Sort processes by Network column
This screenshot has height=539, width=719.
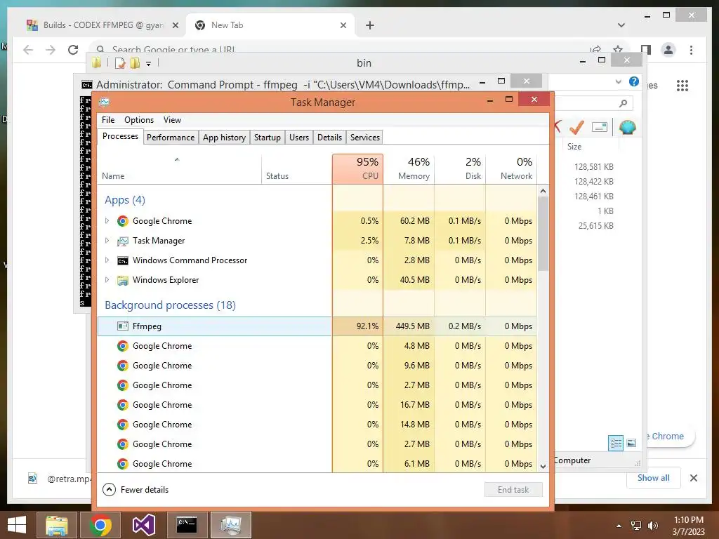(x=511, y=168)
